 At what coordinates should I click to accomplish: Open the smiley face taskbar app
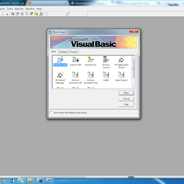[31, 181]
